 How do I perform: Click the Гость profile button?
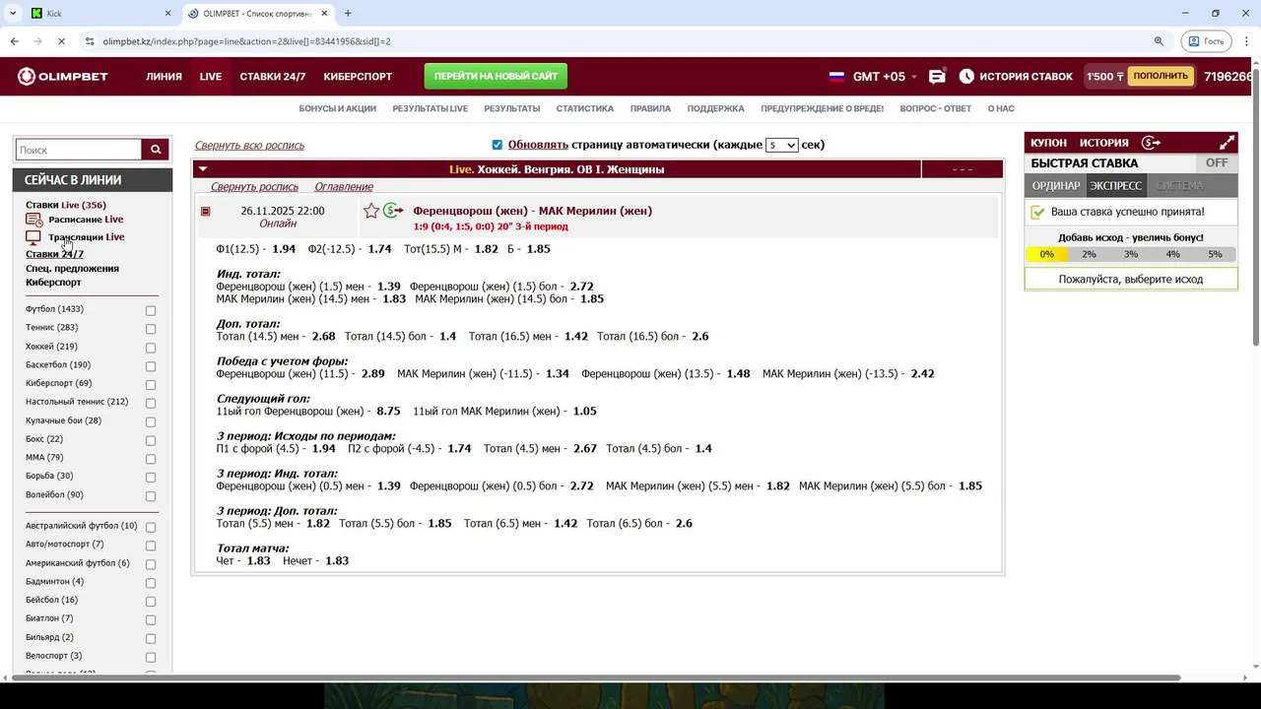coord(1206,41)
